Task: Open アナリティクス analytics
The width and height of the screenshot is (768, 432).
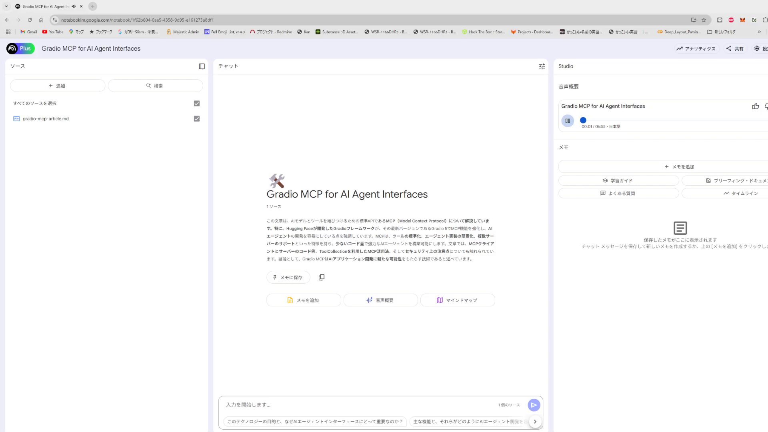Action: point(696,49)
